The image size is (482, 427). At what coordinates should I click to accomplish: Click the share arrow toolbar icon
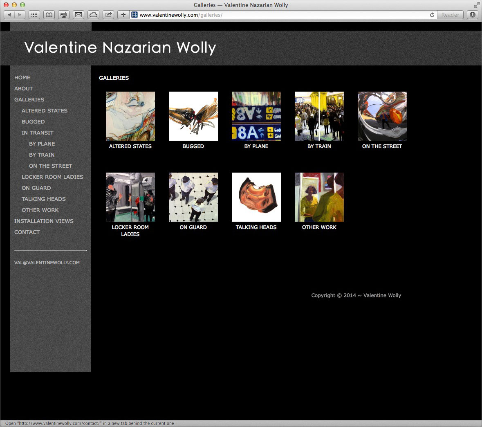click(x=108, y=15)
